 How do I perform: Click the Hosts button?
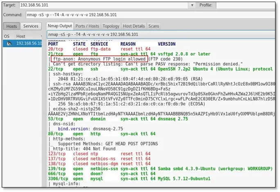point(11,26)
